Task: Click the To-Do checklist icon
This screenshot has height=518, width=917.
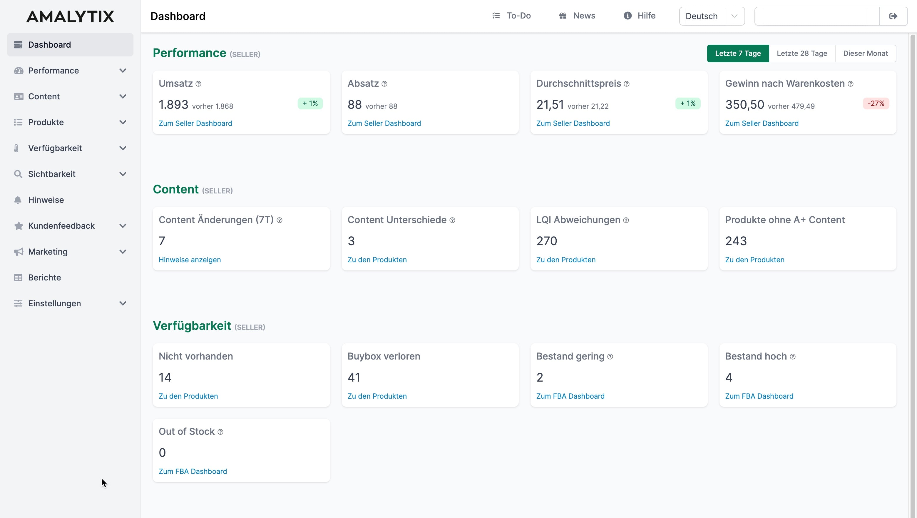Action: click(496, 16)
